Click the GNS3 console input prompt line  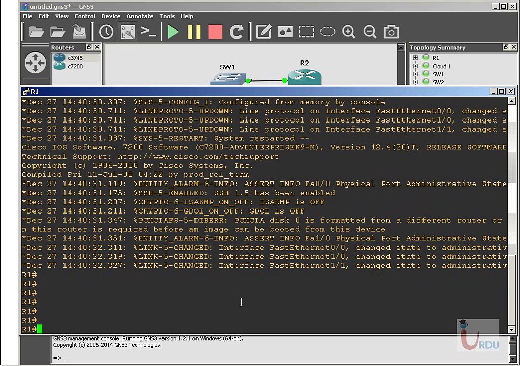[280, 358]
